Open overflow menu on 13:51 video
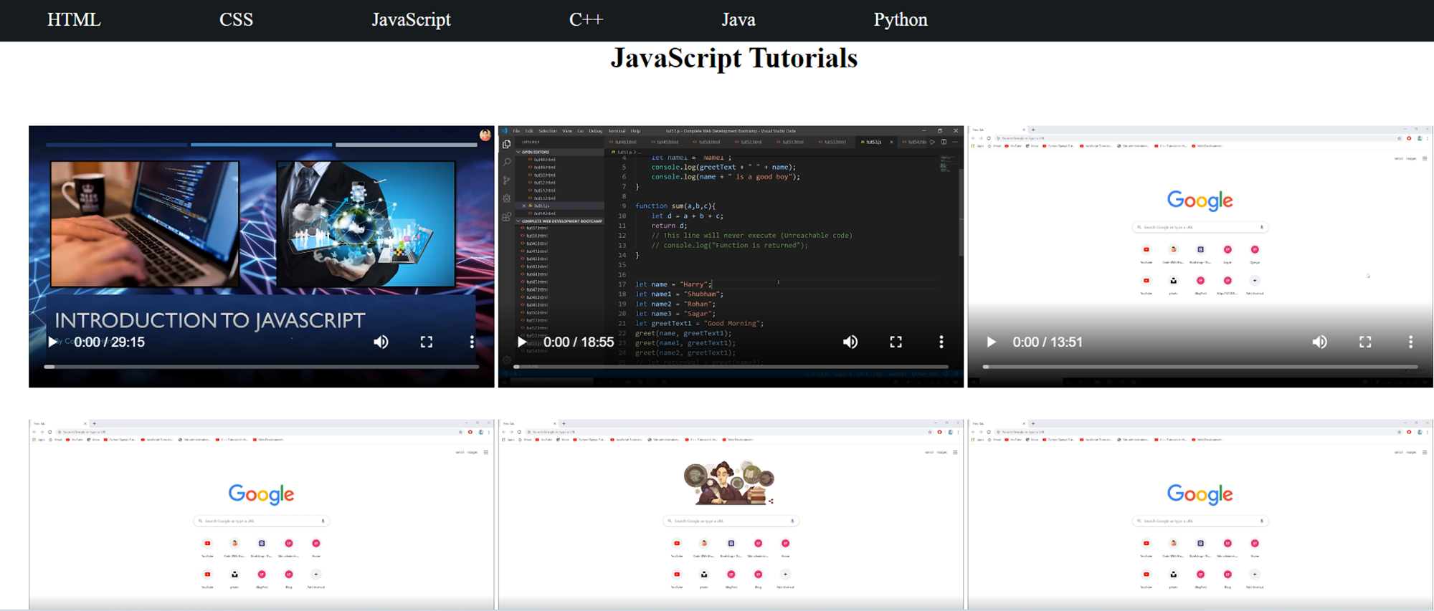The height and width of the screenshot is (611, 1434). tap(1410, 342)
